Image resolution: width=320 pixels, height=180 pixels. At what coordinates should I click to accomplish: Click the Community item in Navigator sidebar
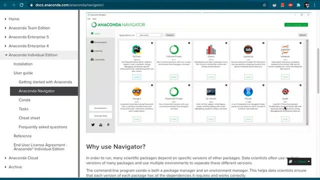coord(97,59)
